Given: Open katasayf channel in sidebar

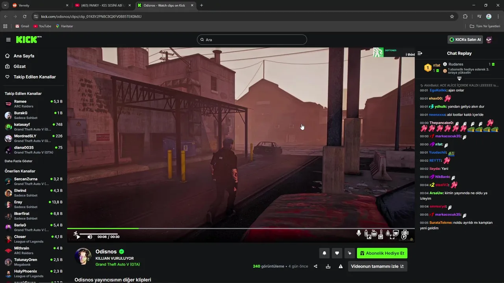Looking at the screenshot, I should pos(33,127).
